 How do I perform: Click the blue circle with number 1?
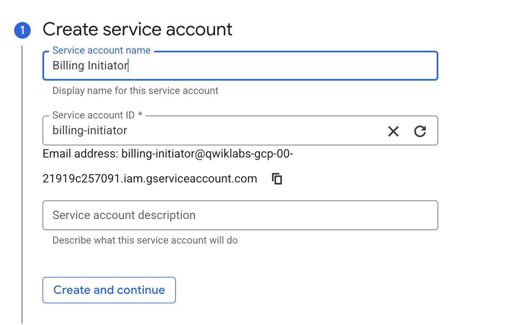22,30
